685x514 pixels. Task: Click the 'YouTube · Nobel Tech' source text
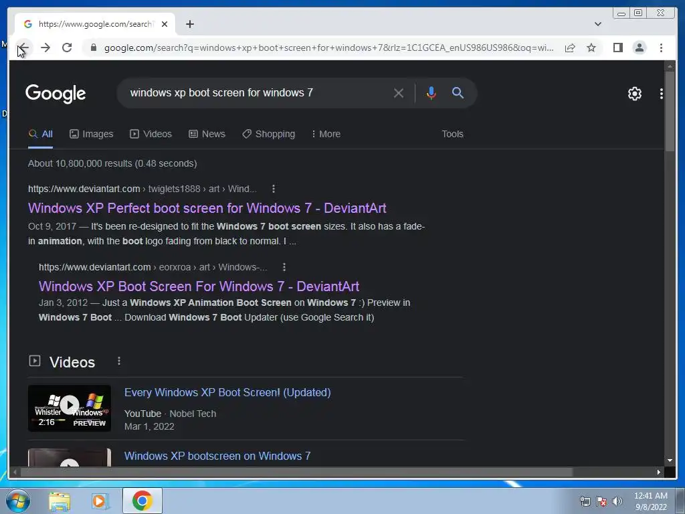tap(170, 414)
